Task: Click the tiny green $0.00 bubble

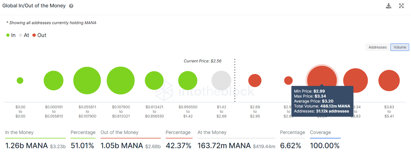Action: pyautogui.click(x=20, y=81)
